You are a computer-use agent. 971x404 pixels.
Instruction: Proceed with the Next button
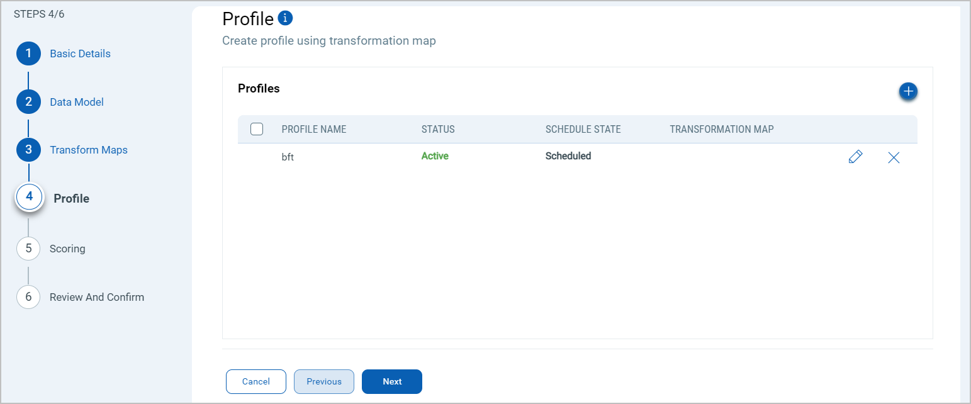coord(392,381)
